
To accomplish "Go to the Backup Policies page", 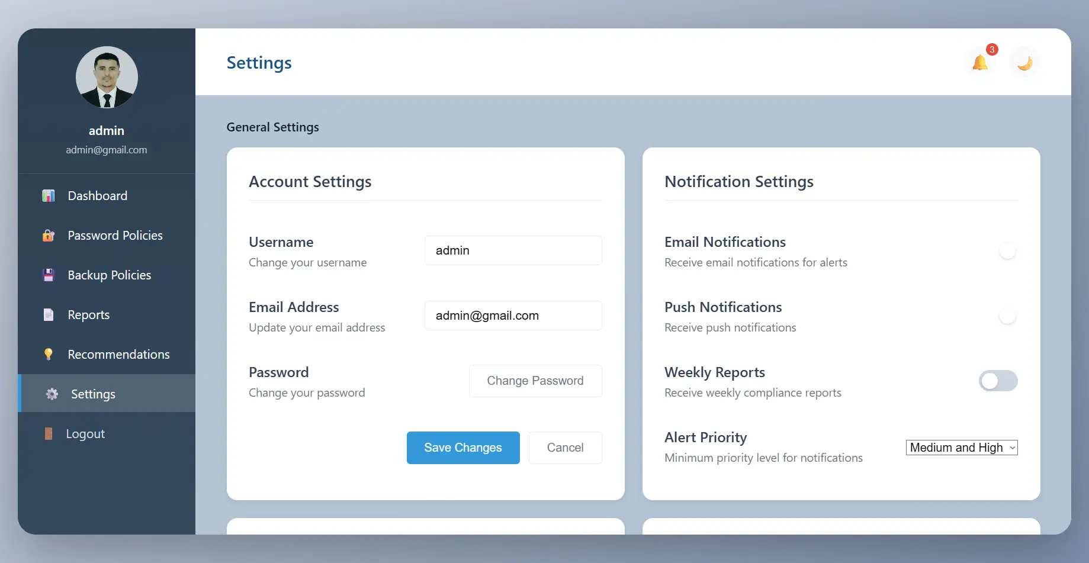I will point(109,275).
